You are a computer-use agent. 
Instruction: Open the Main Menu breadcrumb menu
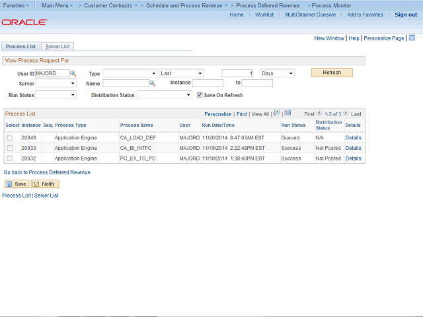(57, 5)
